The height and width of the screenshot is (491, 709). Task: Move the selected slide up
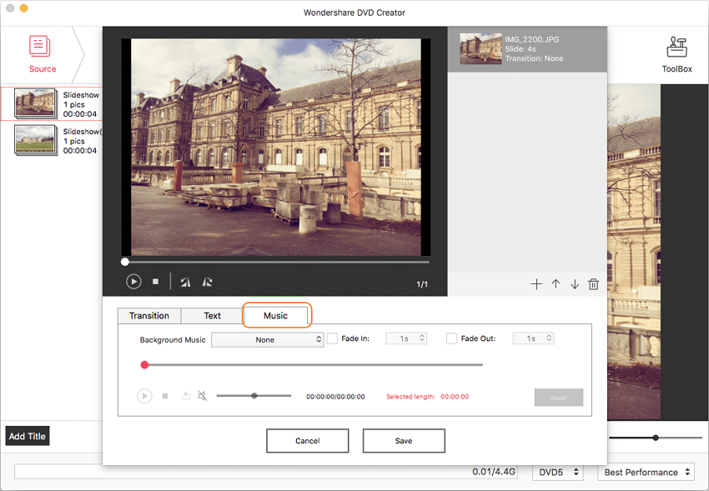coord(556,284)
